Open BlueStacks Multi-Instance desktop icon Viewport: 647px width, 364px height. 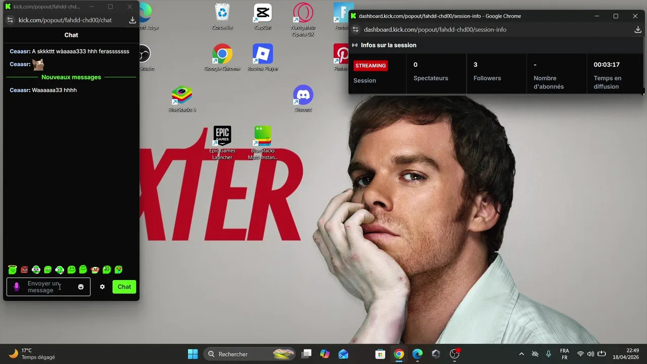pos(263,143)
